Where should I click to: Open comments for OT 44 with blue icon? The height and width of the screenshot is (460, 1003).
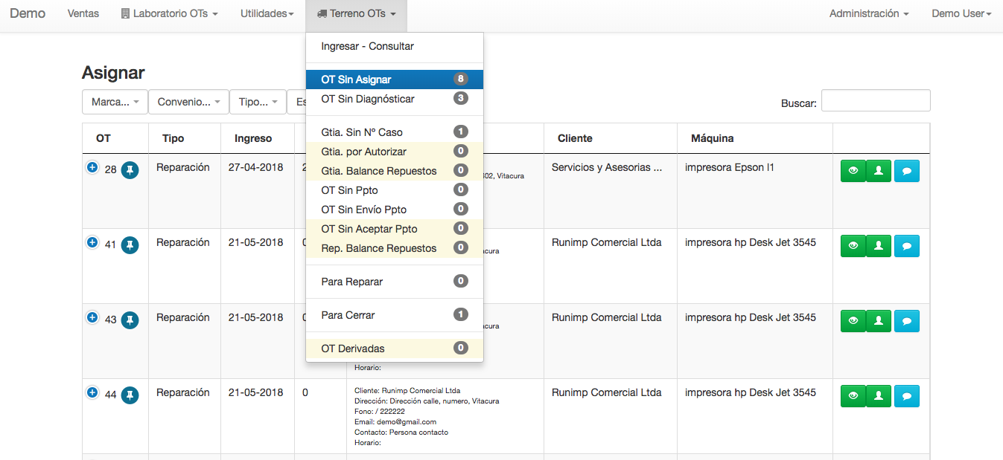click(x=907, y=396)
